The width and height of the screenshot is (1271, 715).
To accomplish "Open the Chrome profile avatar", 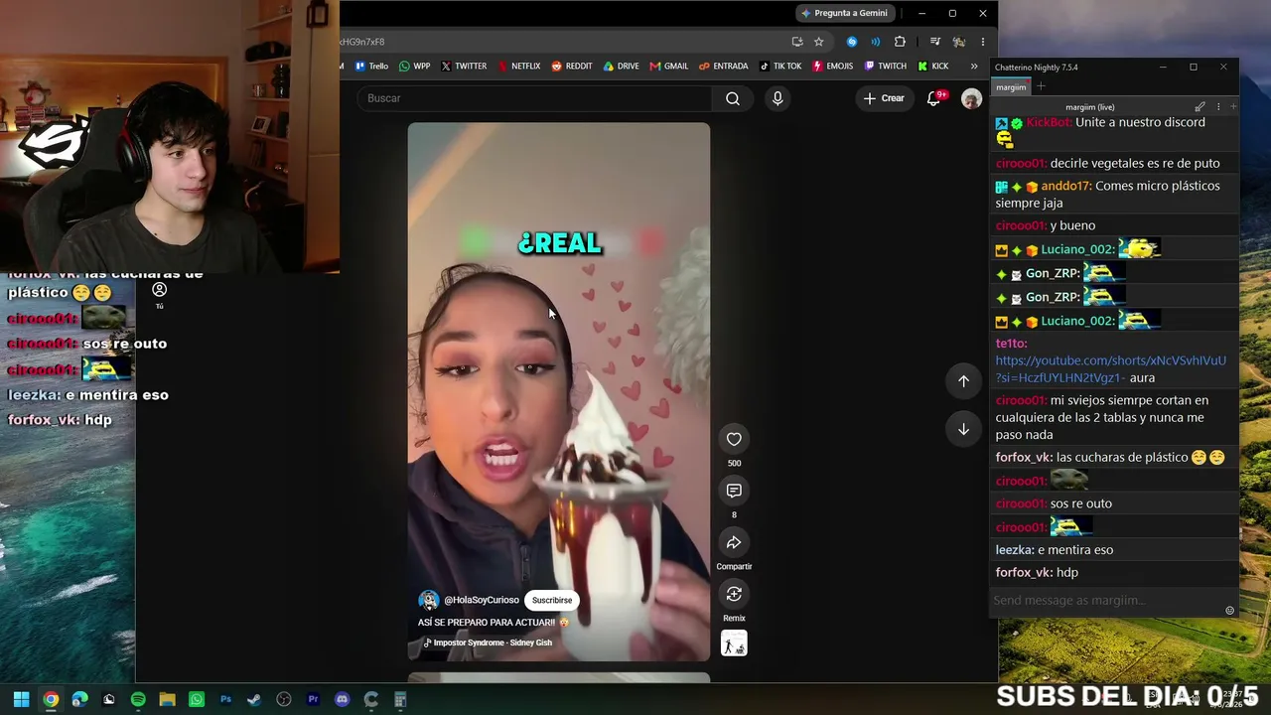I will 958,42.
